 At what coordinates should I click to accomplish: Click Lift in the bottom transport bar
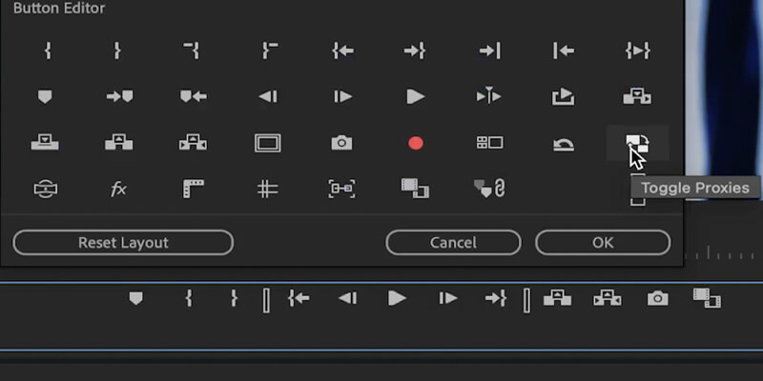[x=557, y=298]
